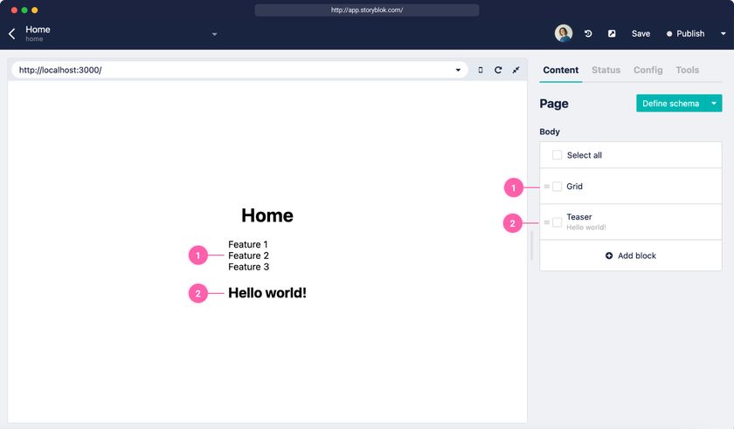
Task: Publish the story
Action: (x=685, y=34)
